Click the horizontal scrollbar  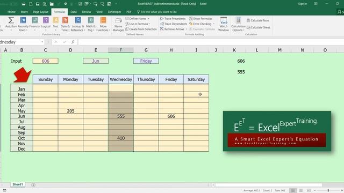click(x=269, y=185)
